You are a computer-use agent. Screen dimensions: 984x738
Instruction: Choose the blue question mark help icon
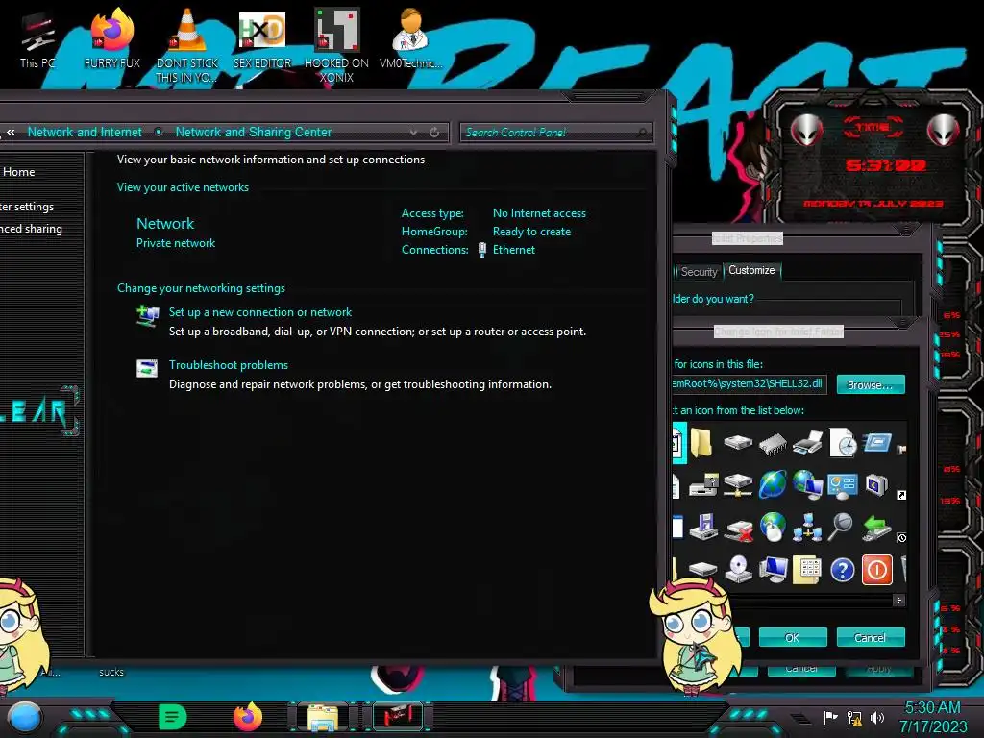coord(842,570)
